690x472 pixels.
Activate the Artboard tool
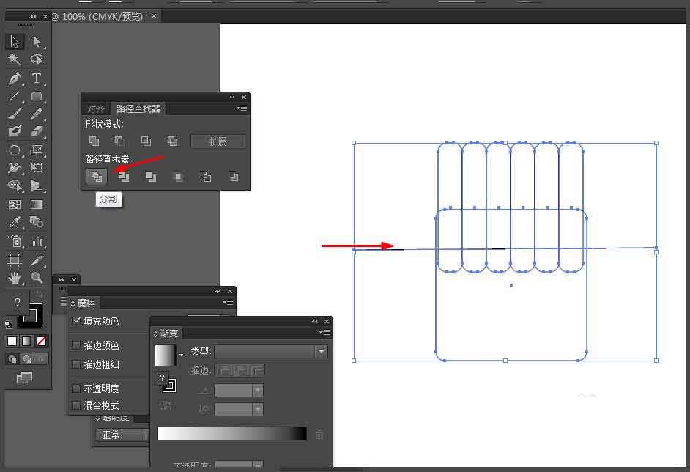15,259
